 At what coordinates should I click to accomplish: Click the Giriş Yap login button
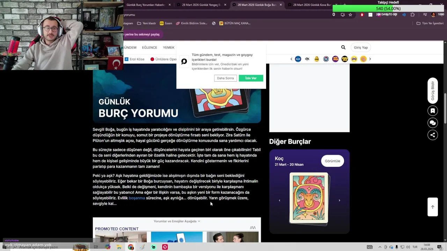[361, 47]
